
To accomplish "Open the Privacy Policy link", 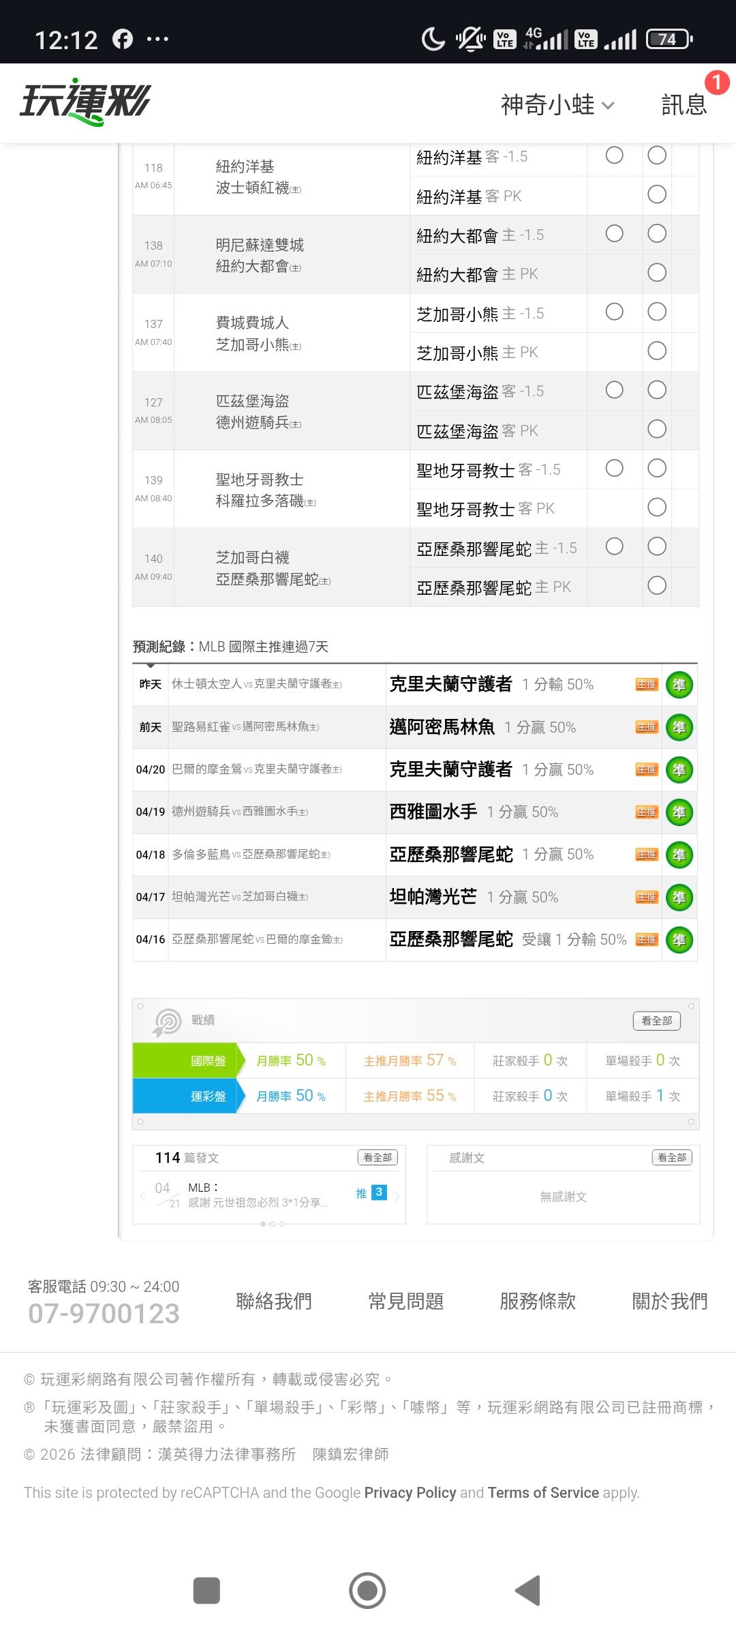I will tap(410, 1493).
